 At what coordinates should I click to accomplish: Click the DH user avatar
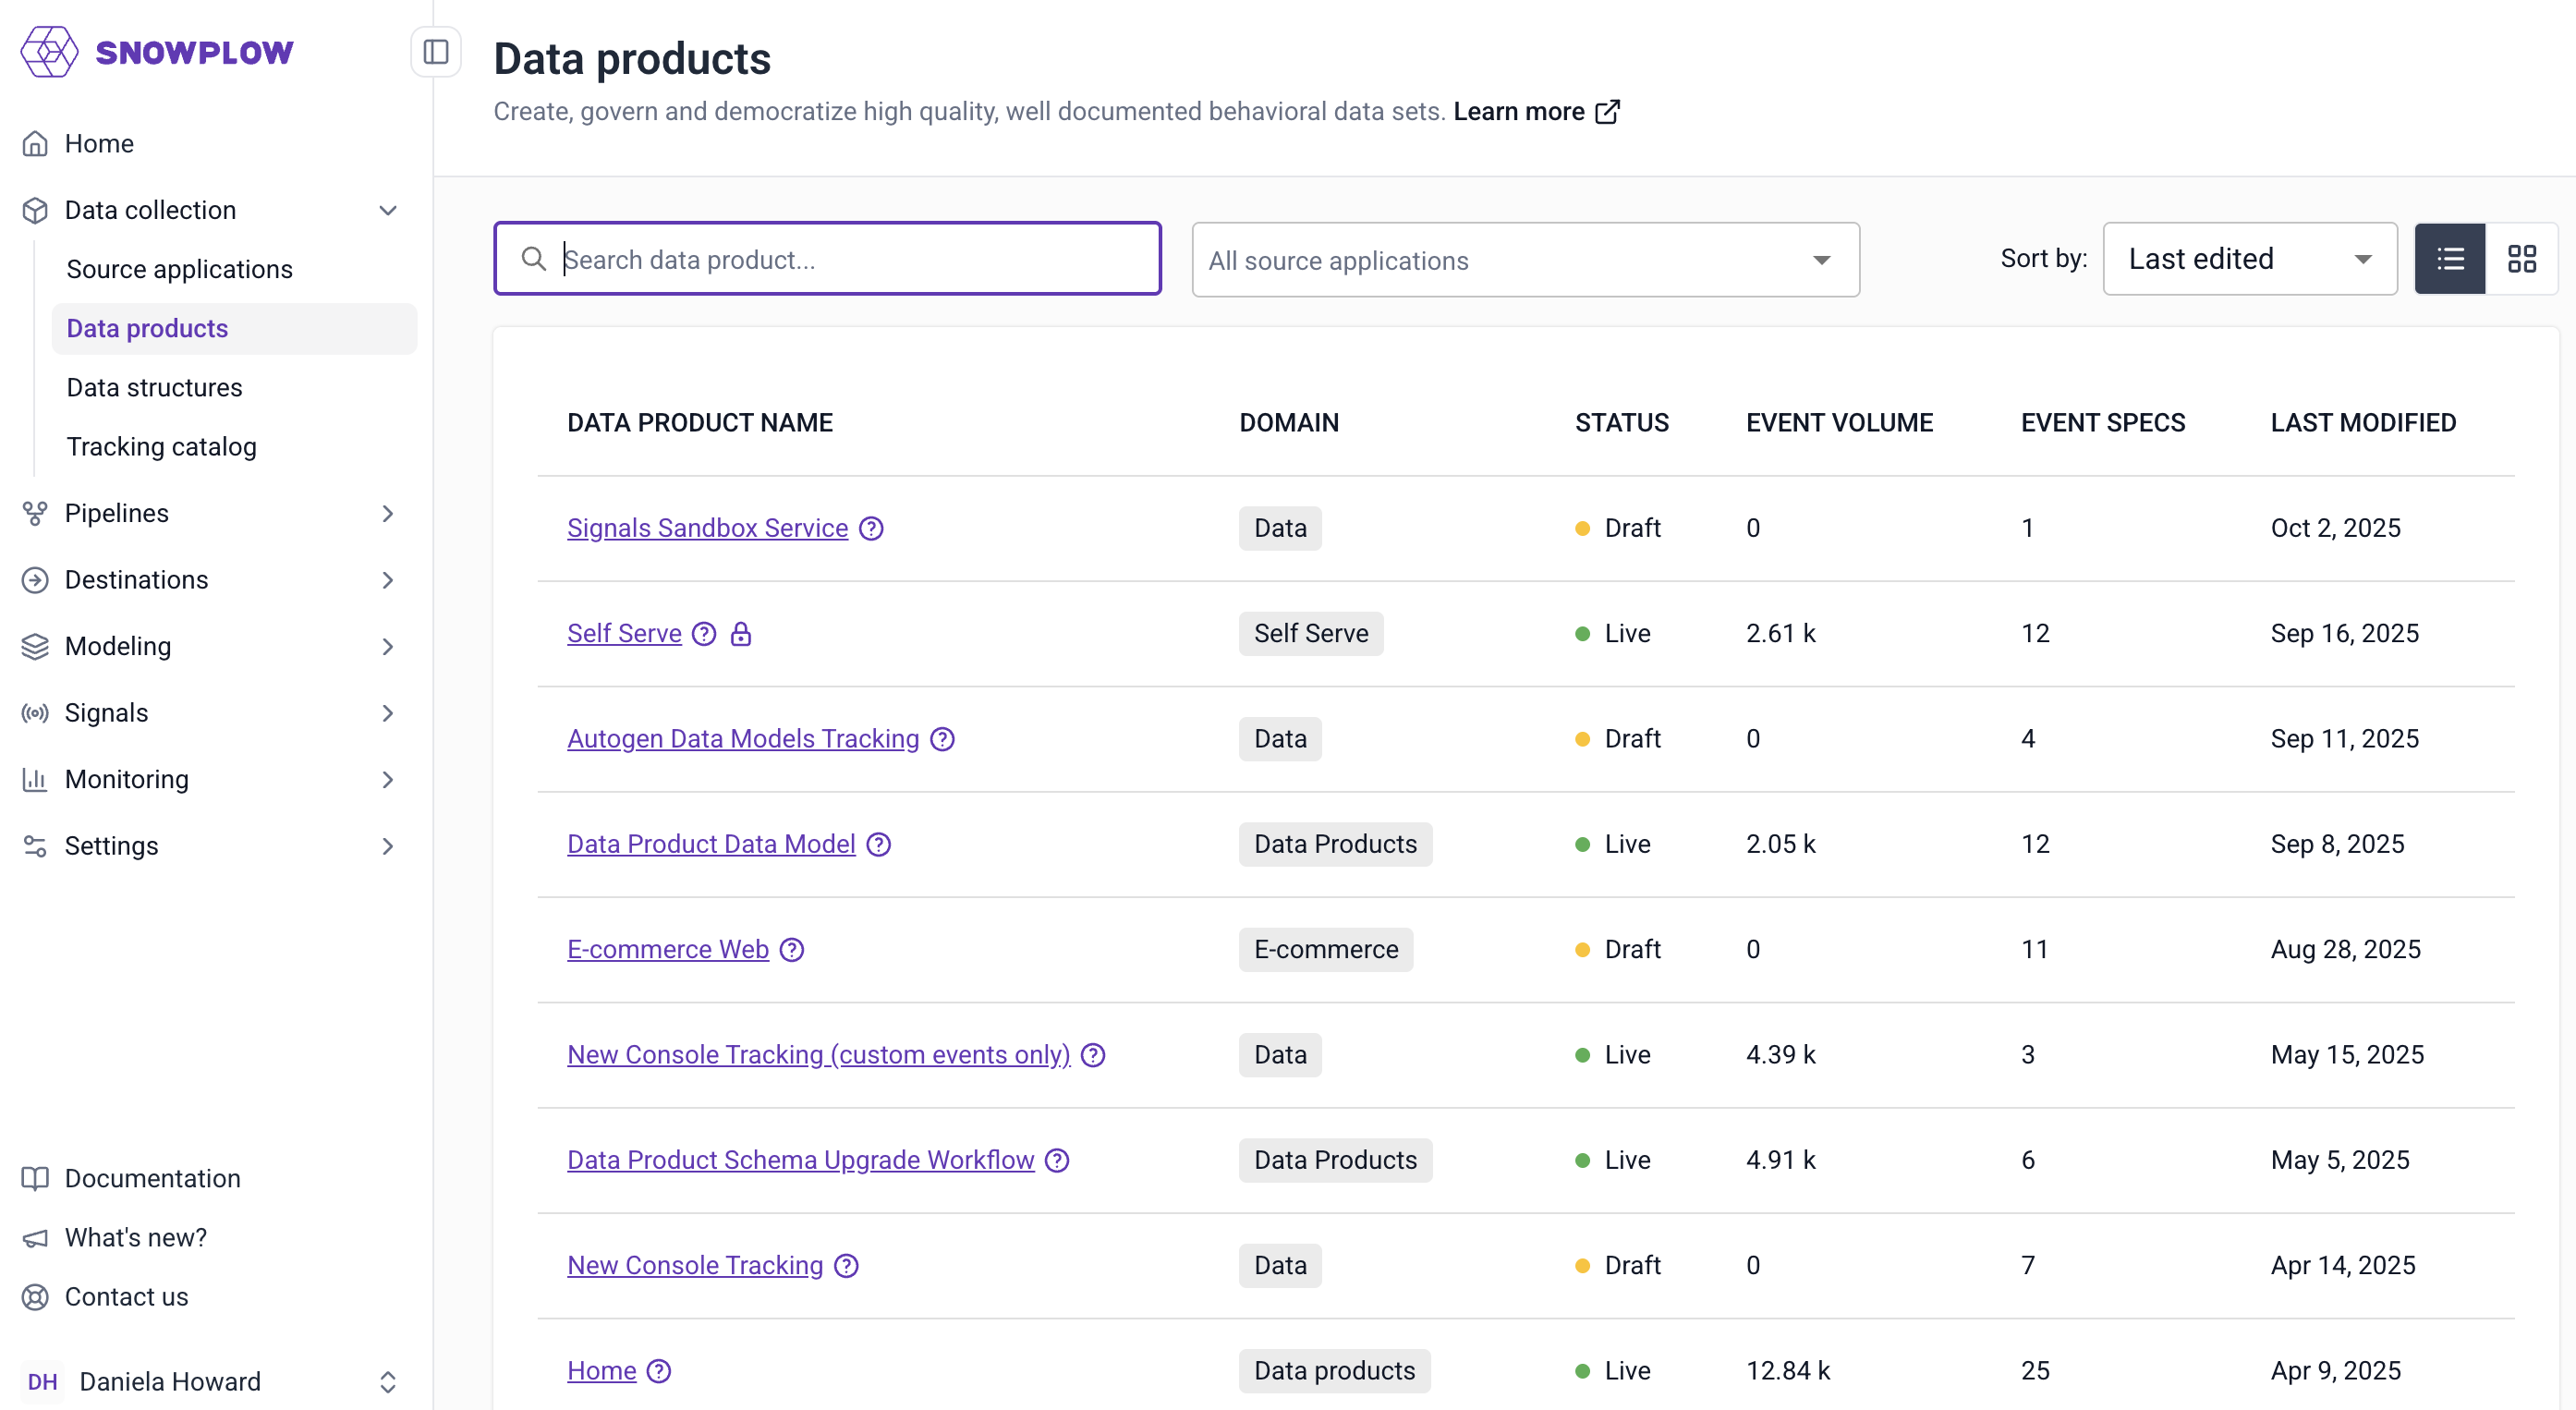coord(42,1382)
